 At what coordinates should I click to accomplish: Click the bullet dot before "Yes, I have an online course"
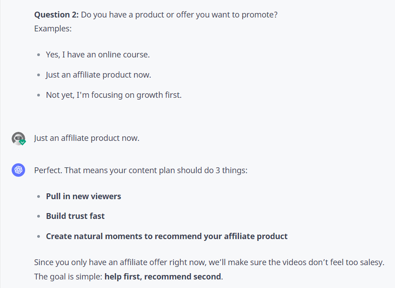(39, 55)
